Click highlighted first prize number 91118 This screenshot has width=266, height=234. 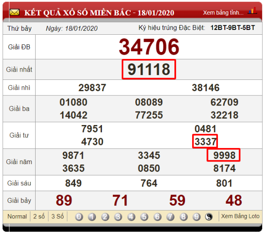pyautogui.click(x=149, y=69)
